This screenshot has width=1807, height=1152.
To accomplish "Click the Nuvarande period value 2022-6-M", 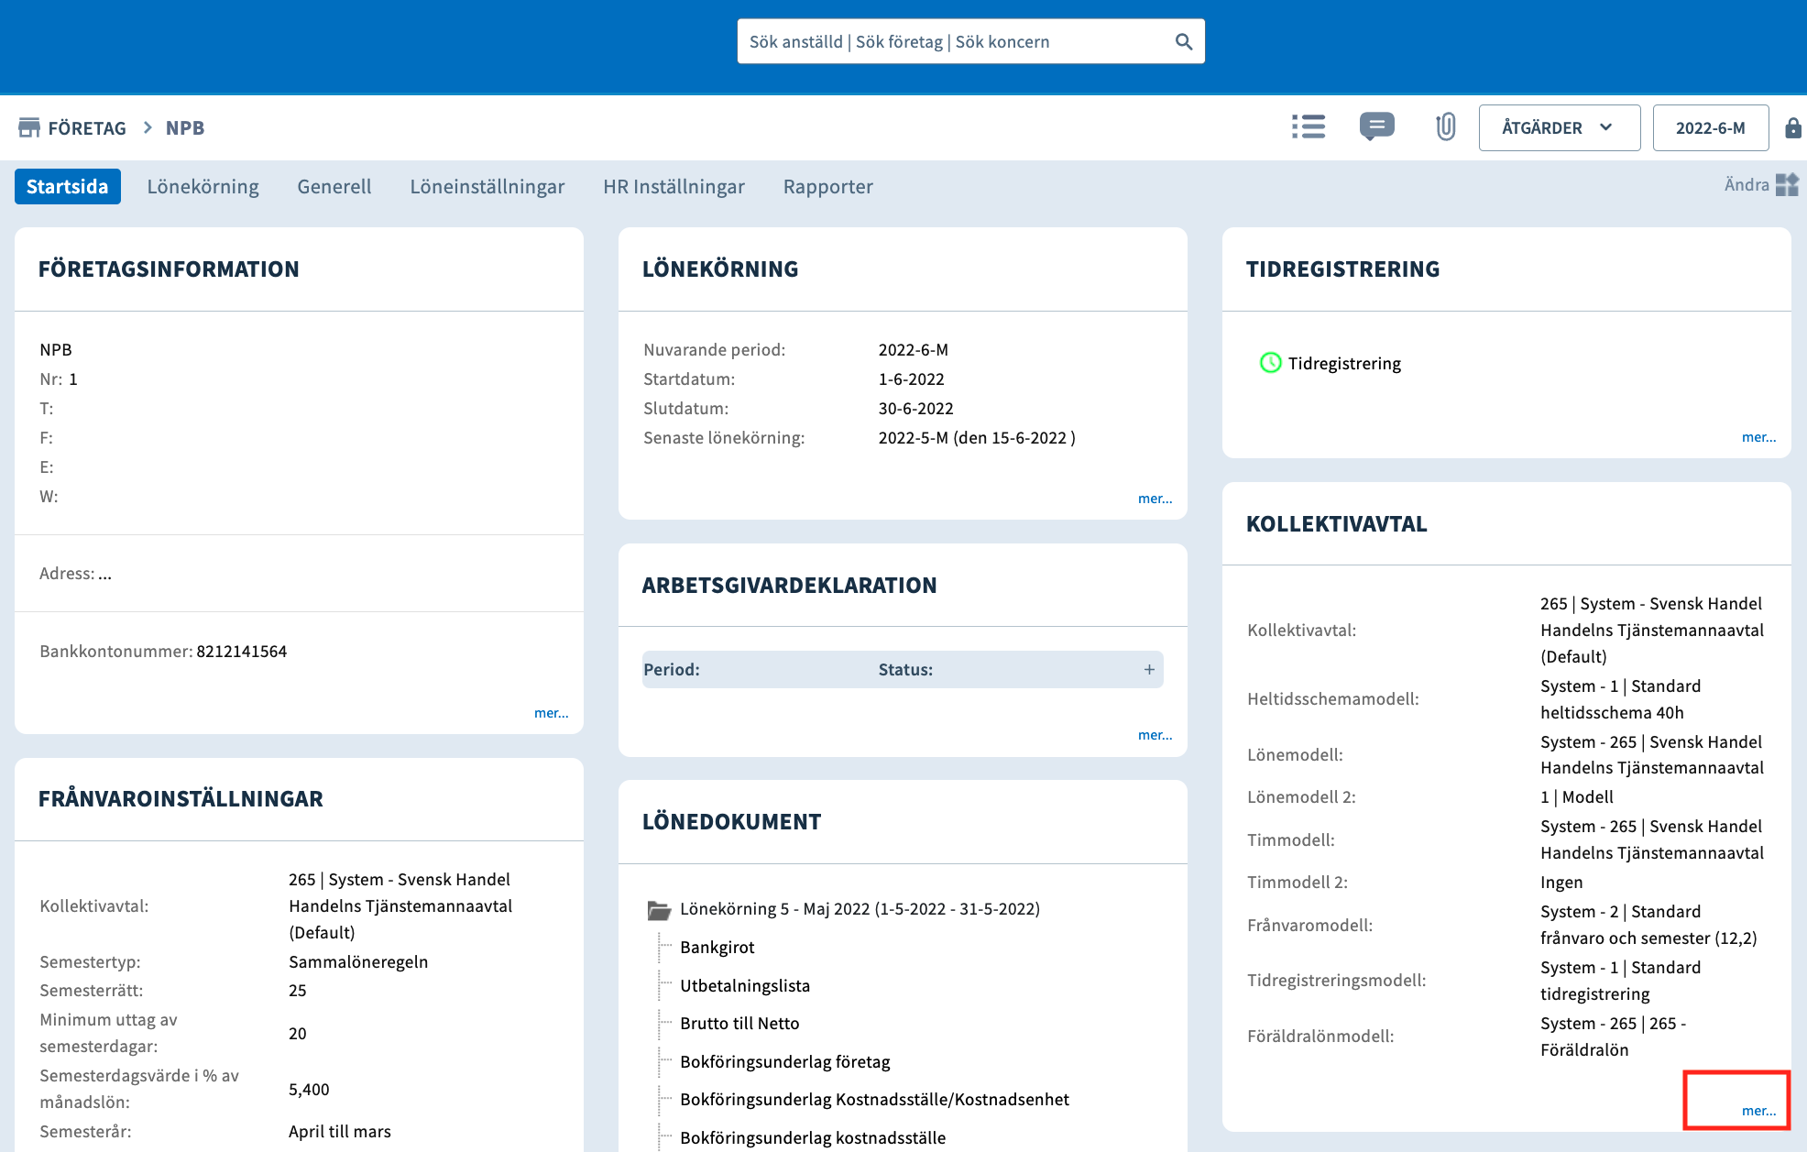I will [x=914, y=350].
